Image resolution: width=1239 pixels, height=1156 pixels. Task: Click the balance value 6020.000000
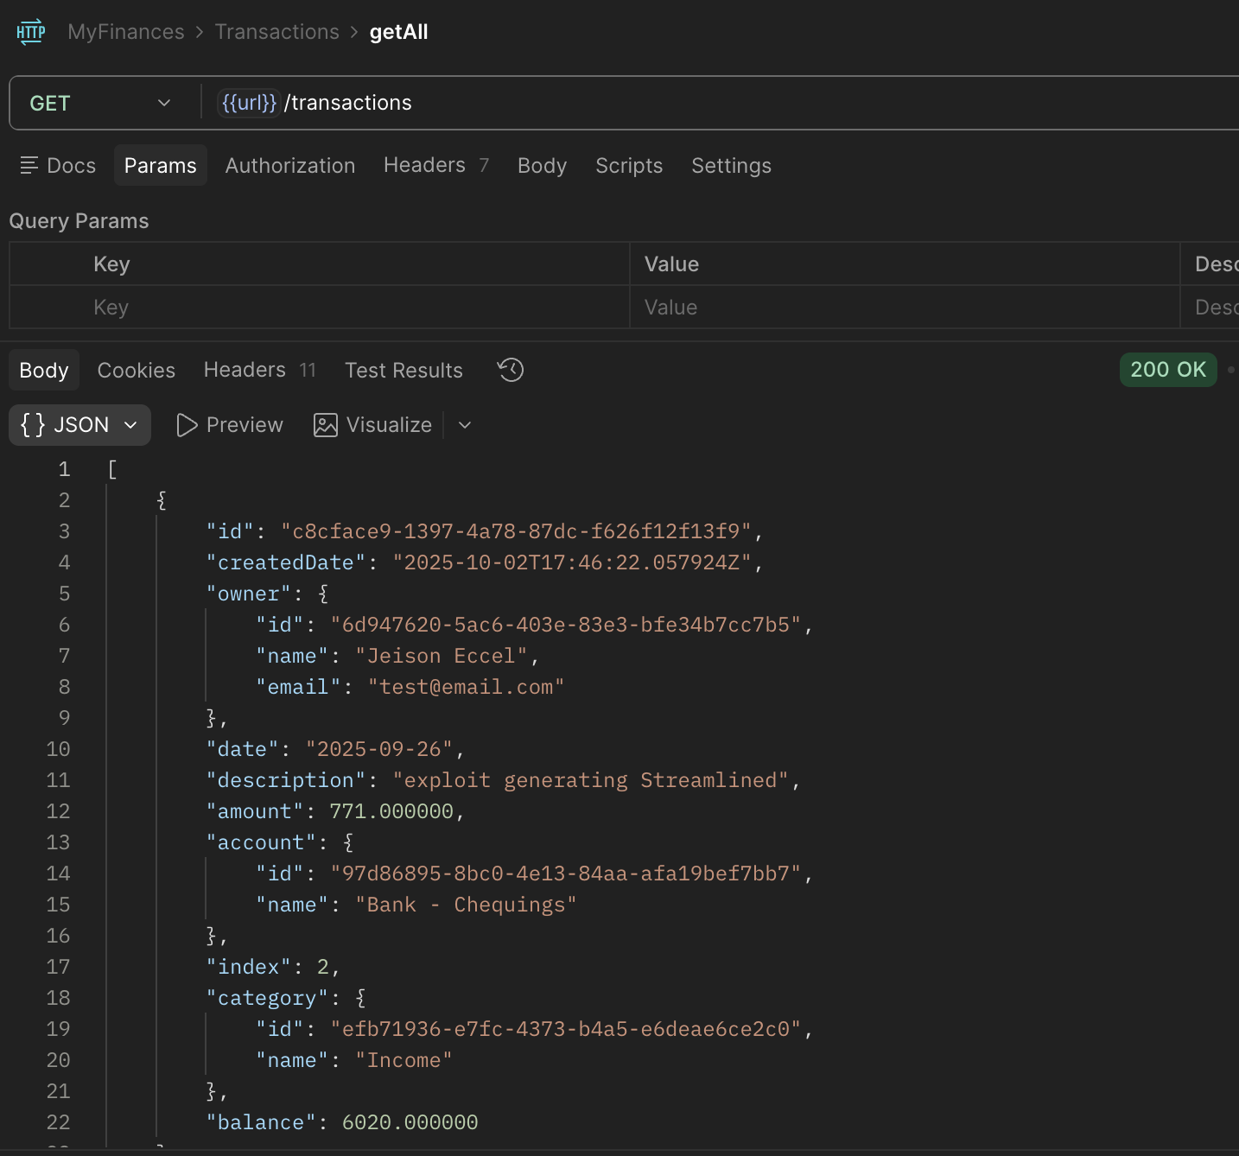[x=410, y=1122]
